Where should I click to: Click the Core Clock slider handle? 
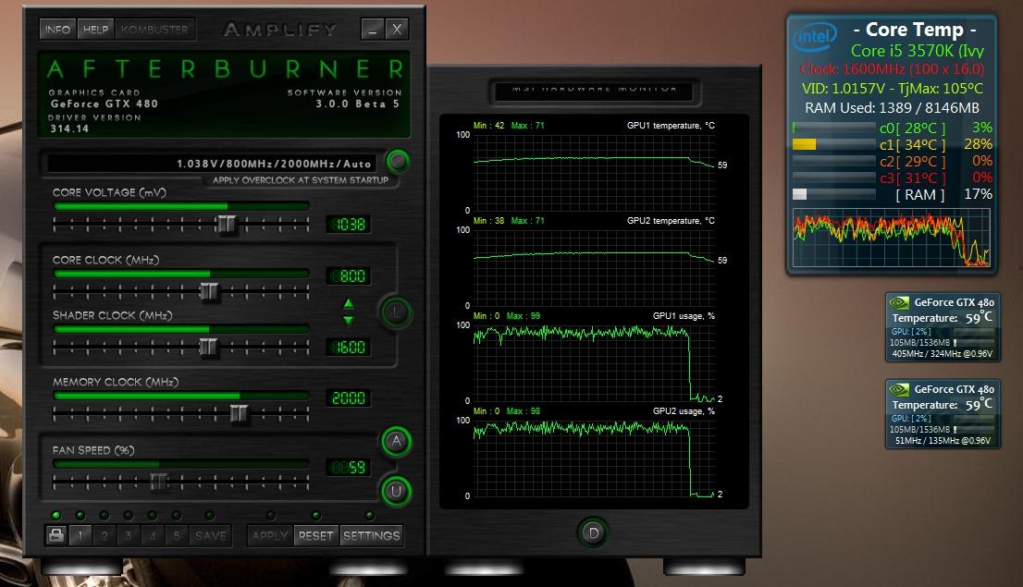coord(209,291)
